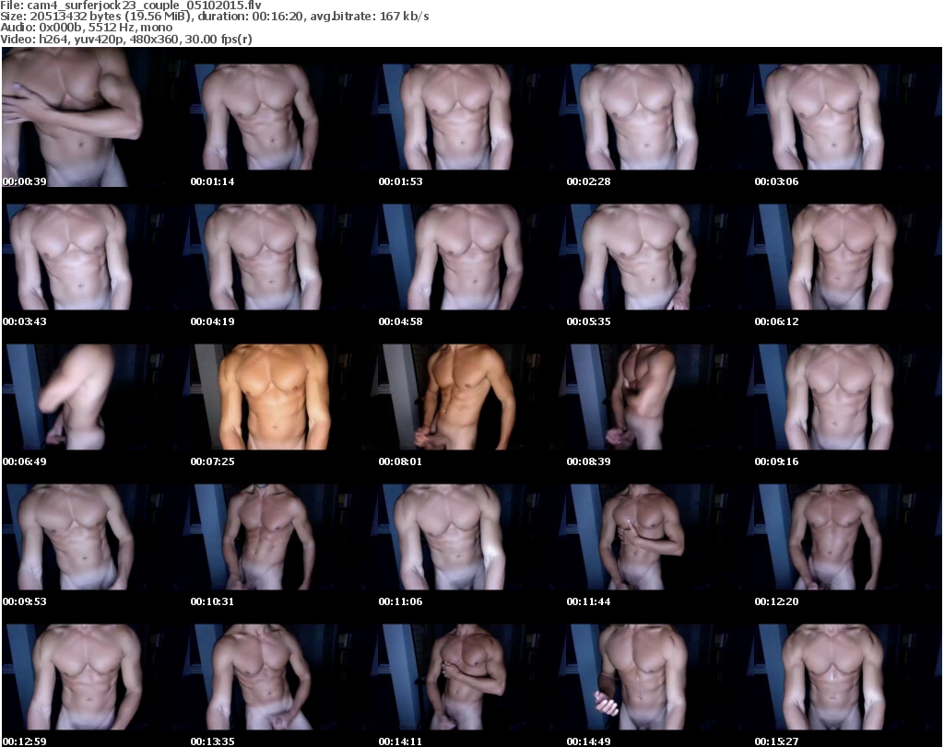This screenshot has height=747, width=944.
Task: Click the Video info line h264, yuv420p
Action: pyautogui.click(x=125, y=39)
